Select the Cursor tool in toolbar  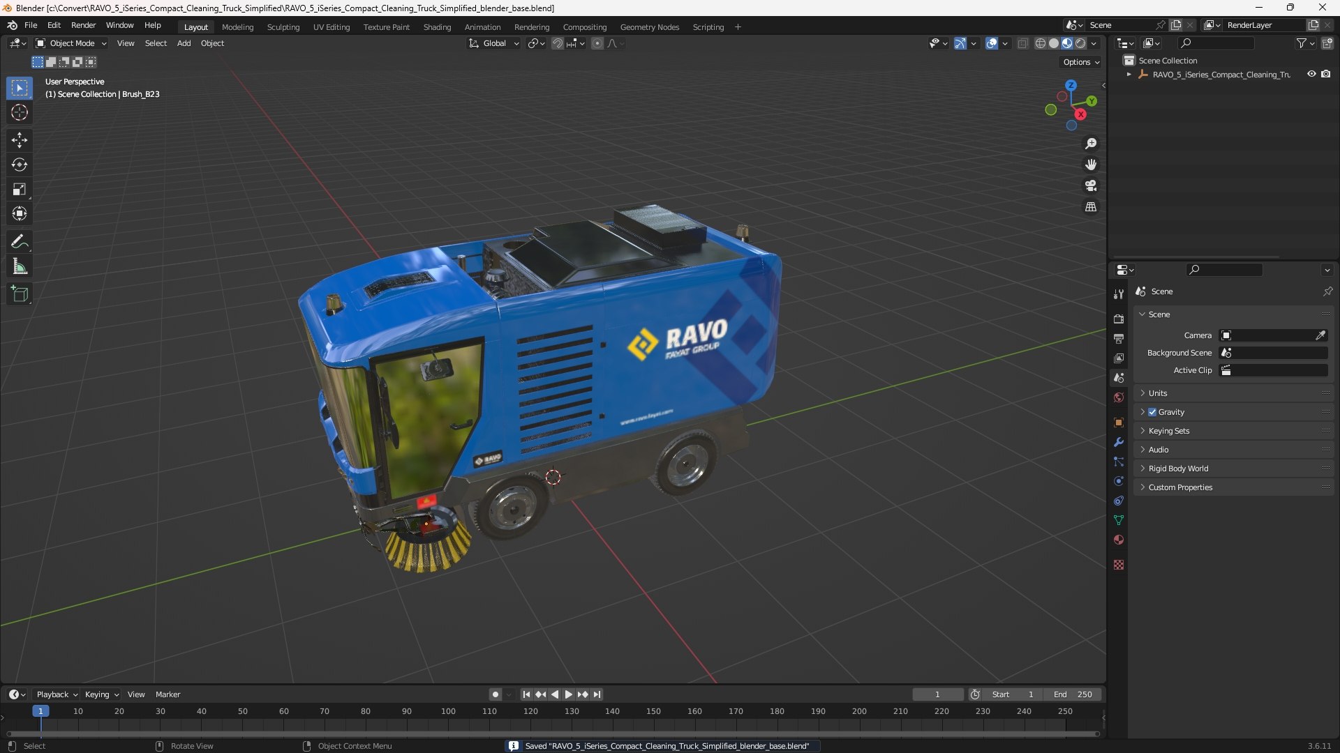tap(20, 112)
